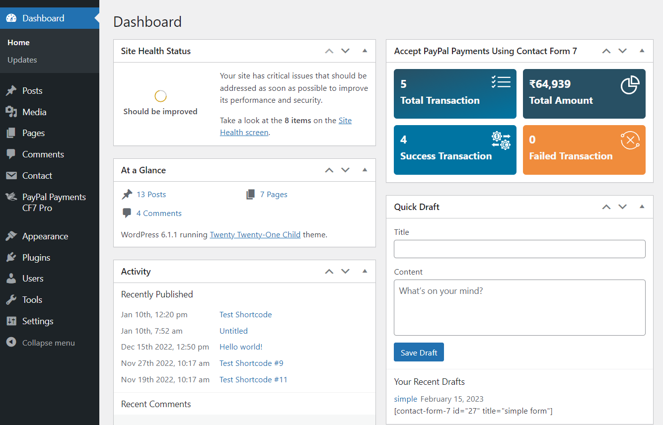Screen dimensions: 663x425
Task: Move the PayPal Payments widget up
Action: tap(606, 51)
